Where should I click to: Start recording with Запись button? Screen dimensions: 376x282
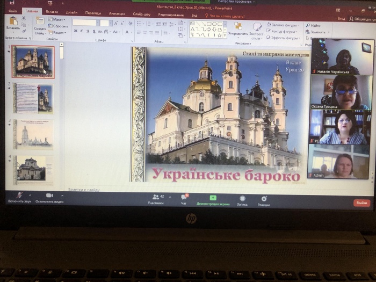tap(242, 199)
